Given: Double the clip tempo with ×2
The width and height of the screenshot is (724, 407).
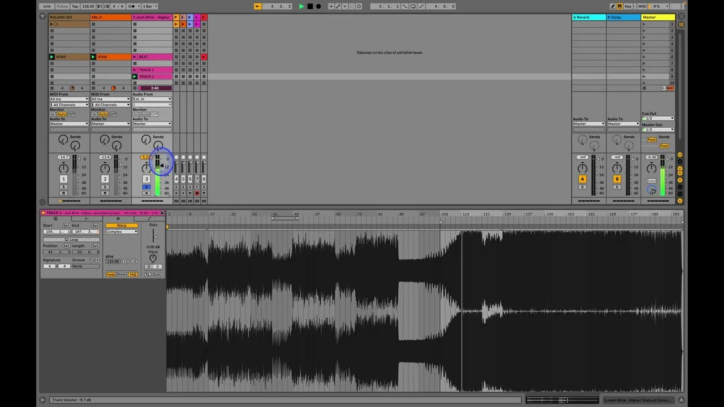Looking at the screenshot, I should click(x=134, y=262).
